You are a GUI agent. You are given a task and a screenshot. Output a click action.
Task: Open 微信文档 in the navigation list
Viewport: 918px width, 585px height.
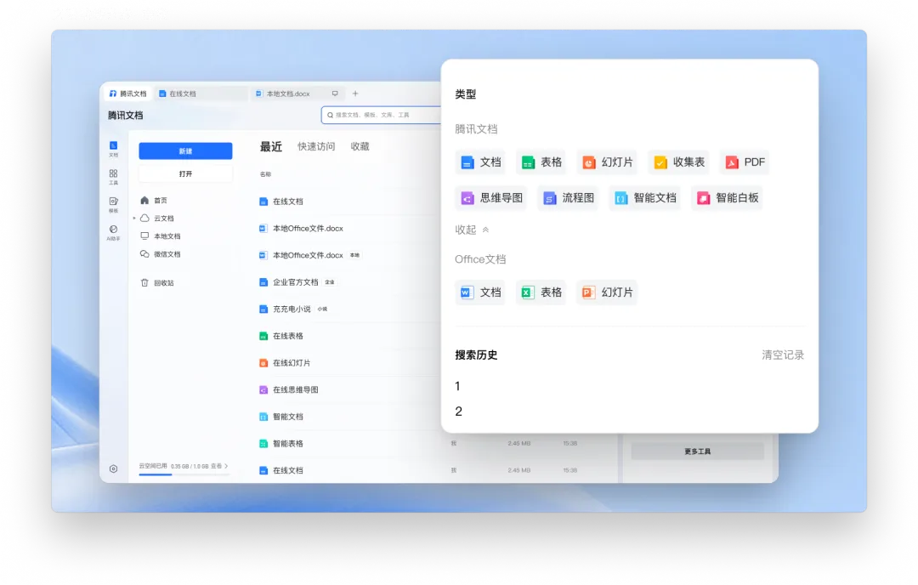(161, 254)
